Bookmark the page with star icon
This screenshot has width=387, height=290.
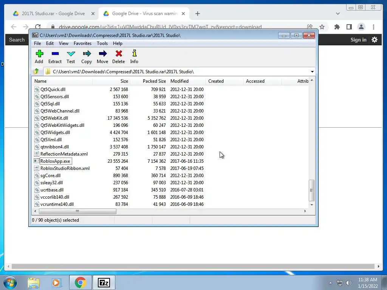click(322, 27)
